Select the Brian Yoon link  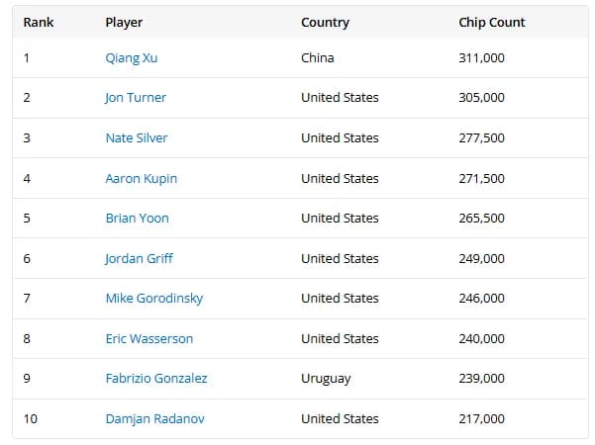point(138,219)
